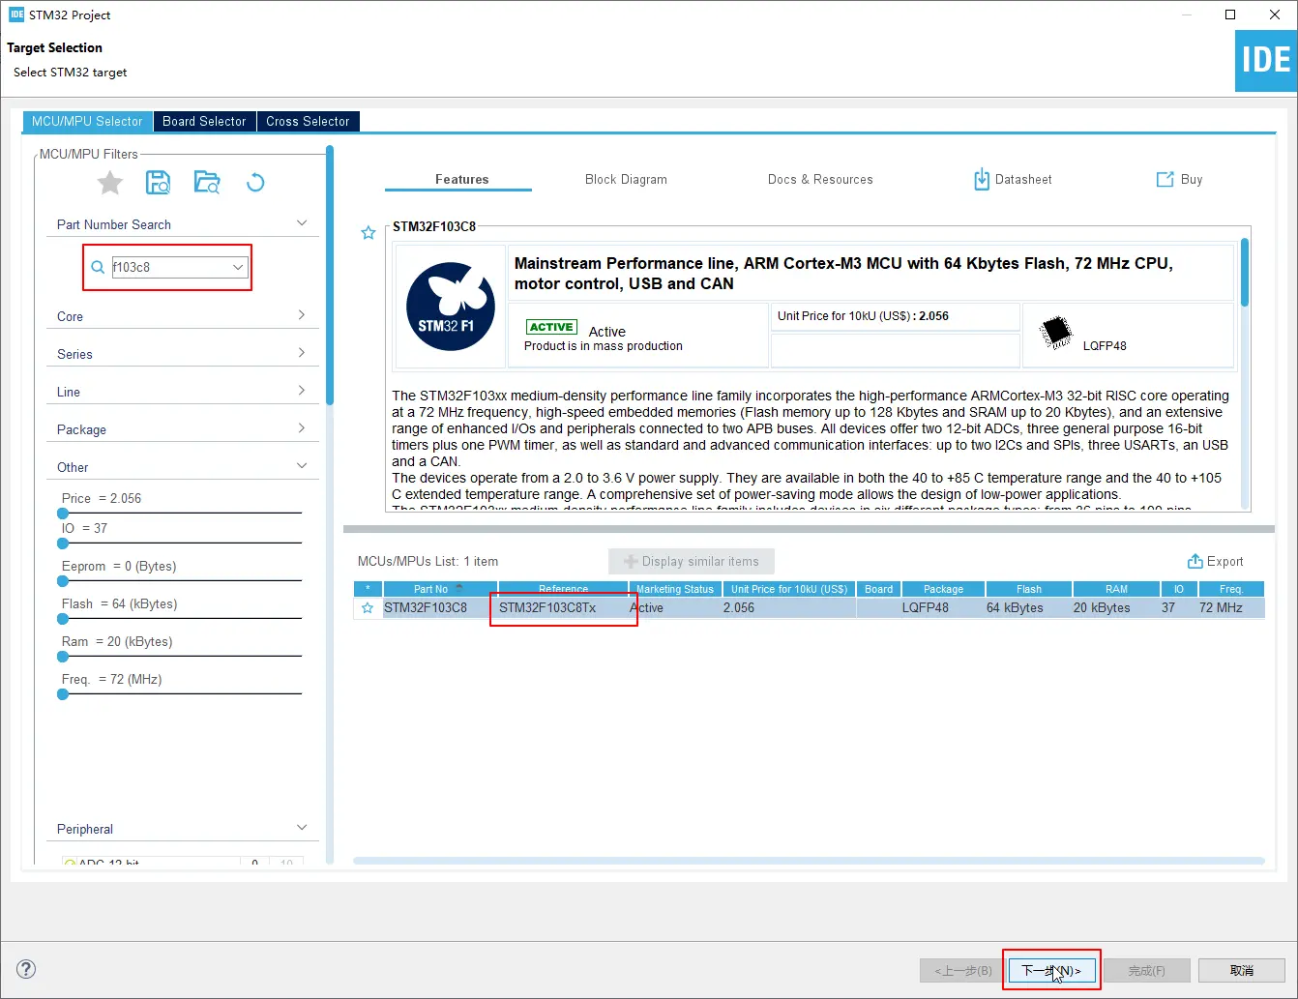Open the part number combo box dropdown arrow
1298x999 pixels.
point(238,267)
